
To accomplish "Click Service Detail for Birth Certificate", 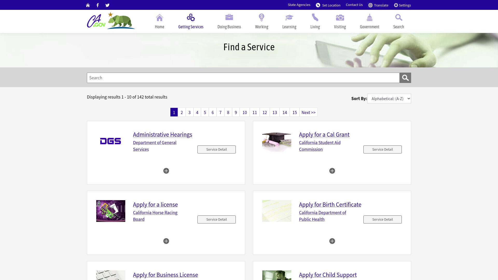I will pos(383,219).
